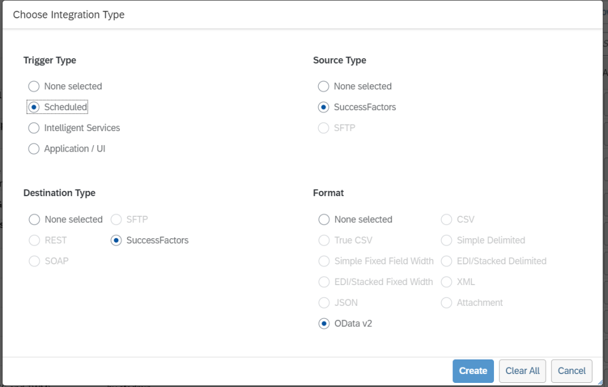Click the Trigger Type heading
Viewport: 608px width, 387px height.
[x=50, y=60]
